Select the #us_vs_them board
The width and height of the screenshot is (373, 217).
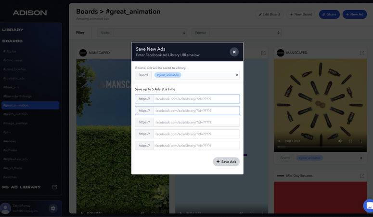pos(13,168)
